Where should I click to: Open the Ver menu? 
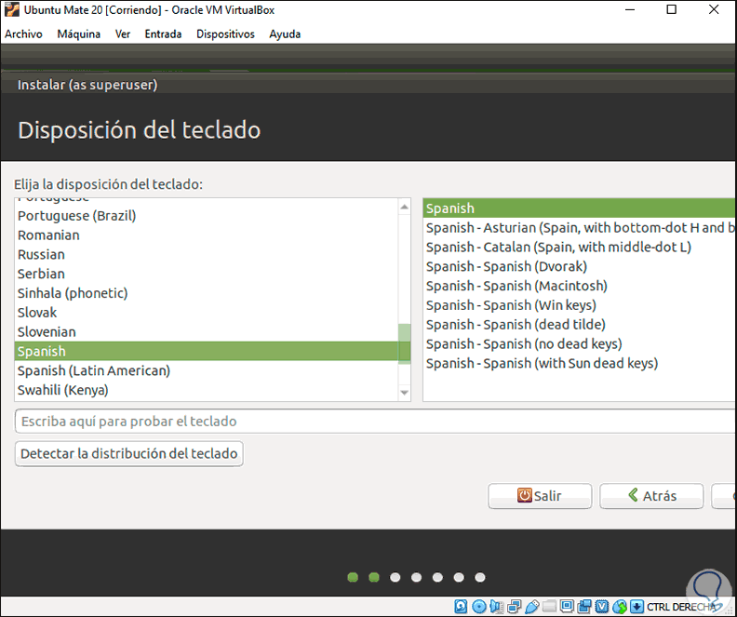point(123,34)
